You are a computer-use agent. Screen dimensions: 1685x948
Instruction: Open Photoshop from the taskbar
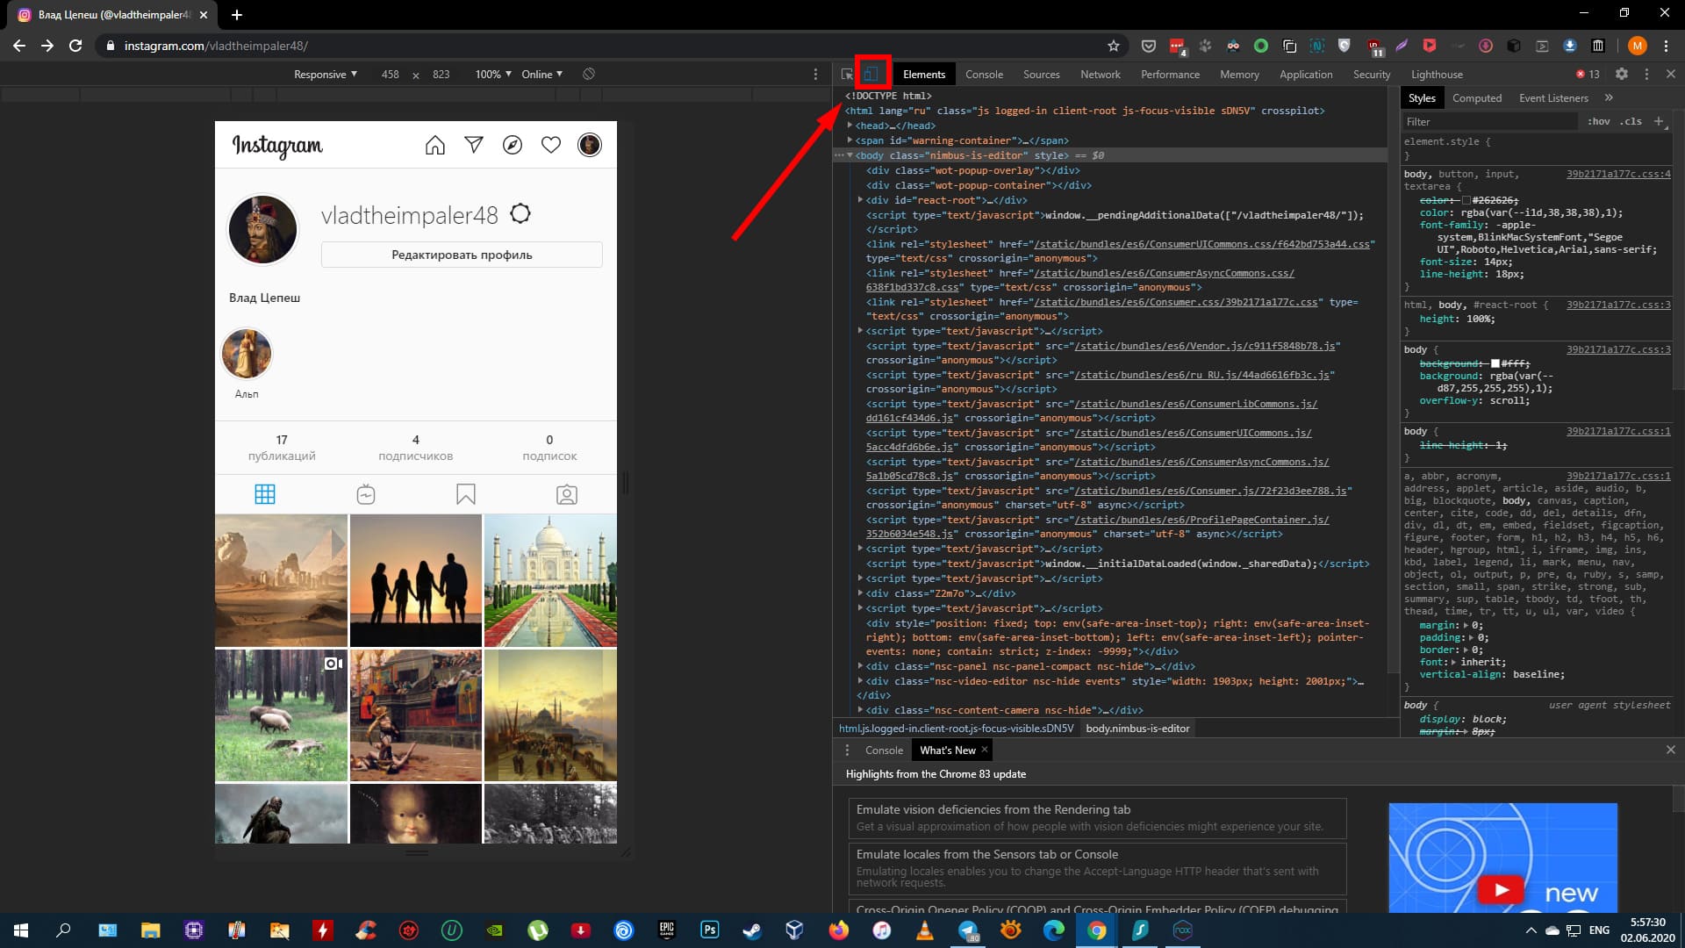[x=709, y=930]
